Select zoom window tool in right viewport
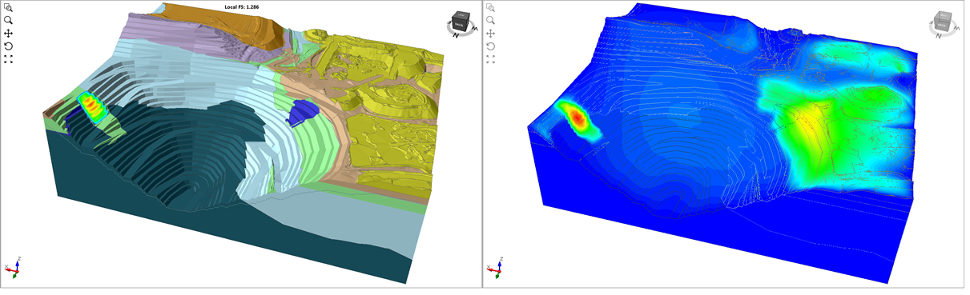Image resolution: width=970 pixels, height=295 pixels. coord(490,7)
